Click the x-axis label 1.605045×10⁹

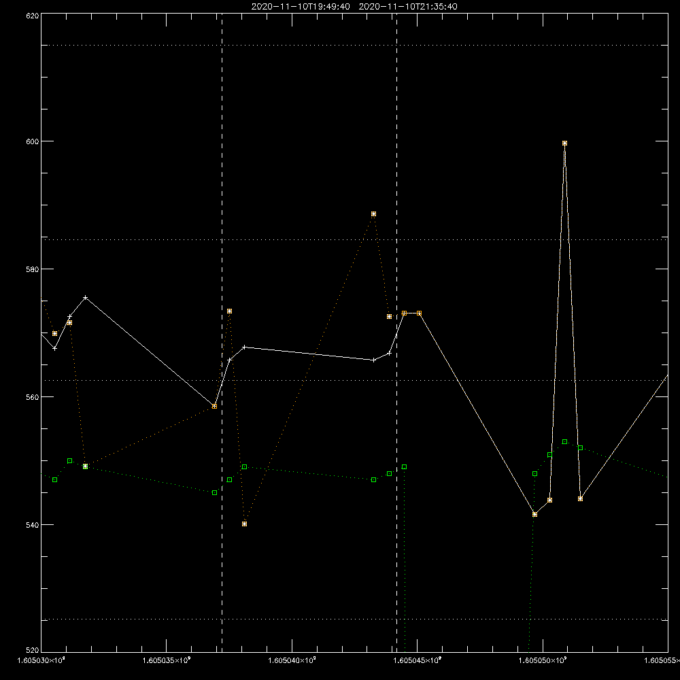(418, 660)
